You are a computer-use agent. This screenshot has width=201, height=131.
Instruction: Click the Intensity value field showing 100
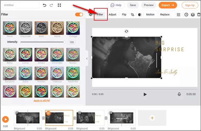(x=71, y=42)
